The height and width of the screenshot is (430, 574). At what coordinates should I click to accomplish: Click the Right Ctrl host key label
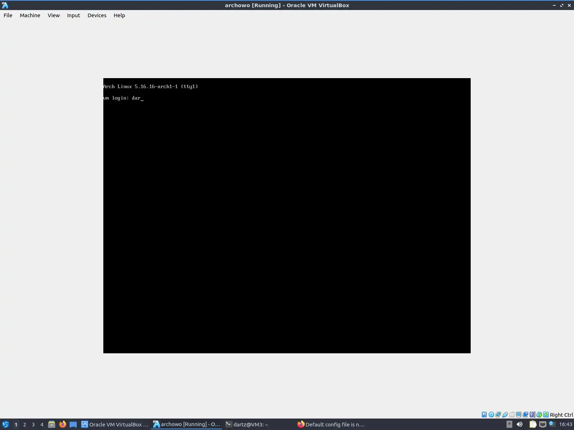click(561, 415)
